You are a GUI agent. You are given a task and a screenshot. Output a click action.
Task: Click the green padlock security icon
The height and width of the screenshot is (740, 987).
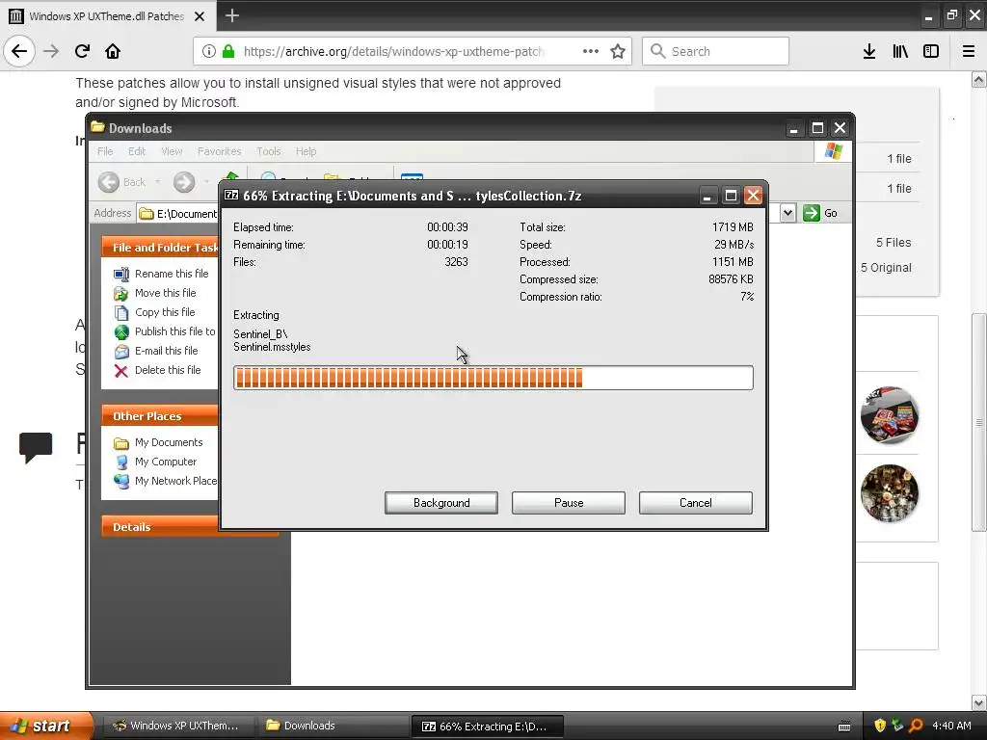[x=228, y=51]
